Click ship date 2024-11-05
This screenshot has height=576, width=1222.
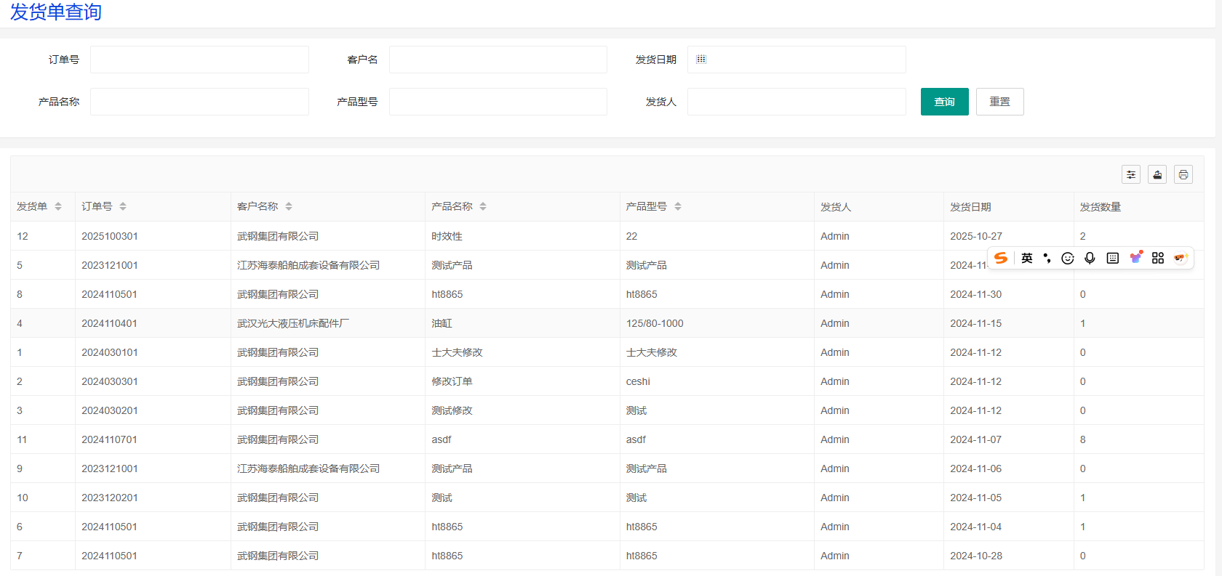(x=976, y=498)
